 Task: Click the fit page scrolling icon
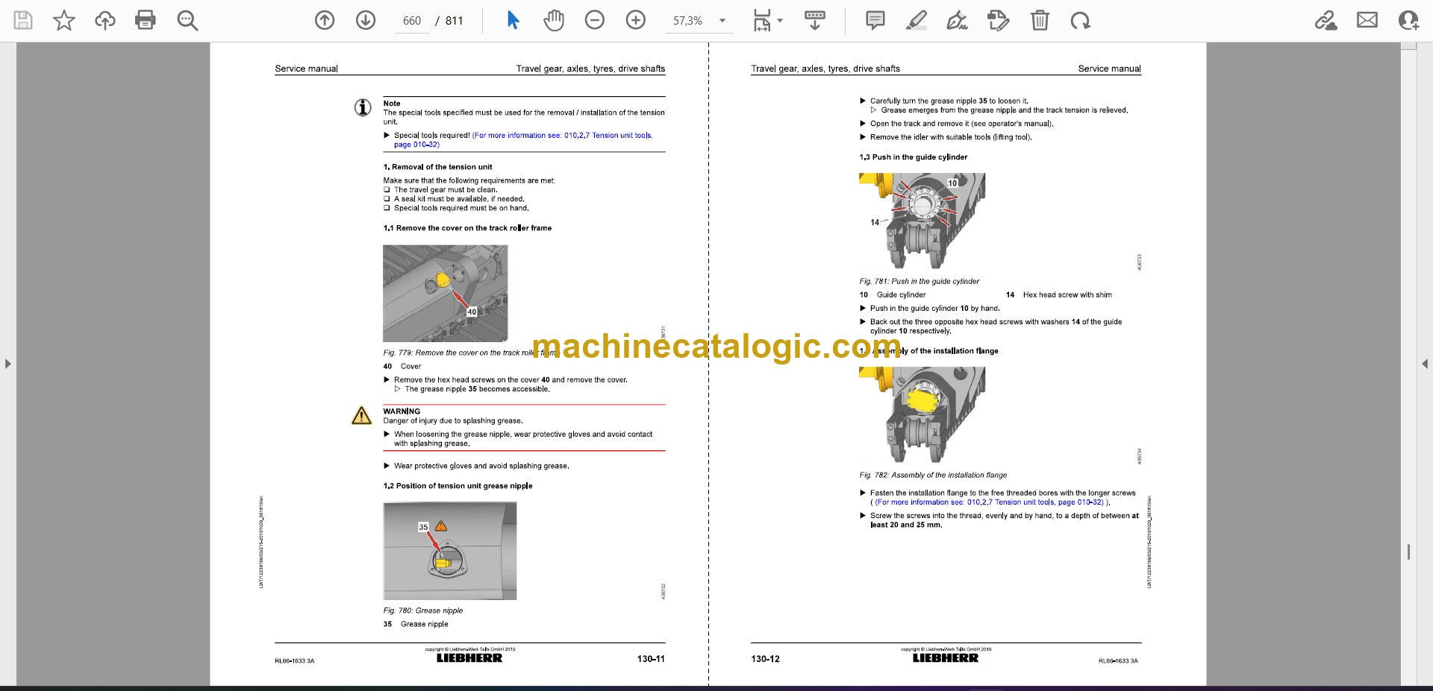click(761, 20)
